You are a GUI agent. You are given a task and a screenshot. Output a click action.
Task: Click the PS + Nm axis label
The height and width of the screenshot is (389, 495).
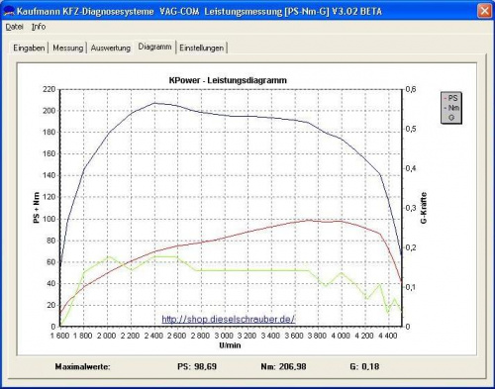pos(37,208)
